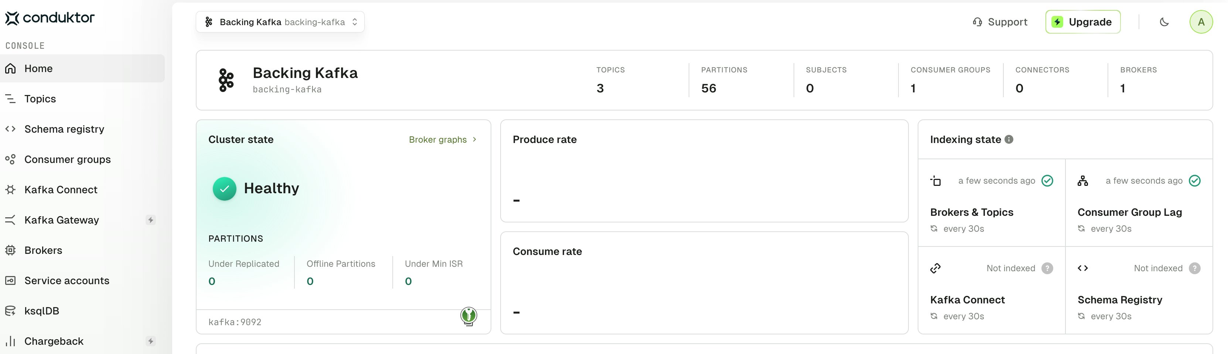Click the Schema registry code icon

[x=10, y=129]
